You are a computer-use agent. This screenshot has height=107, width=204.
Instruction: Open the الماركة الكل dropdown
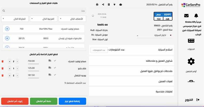15,19
